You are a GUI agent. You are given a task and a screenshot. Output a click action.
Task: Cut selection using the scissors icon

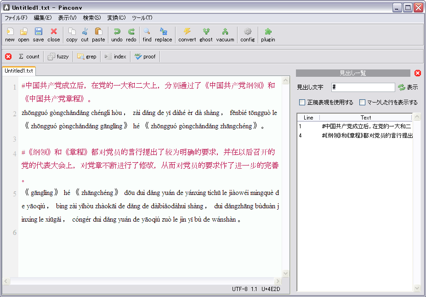tap(85, 35)
